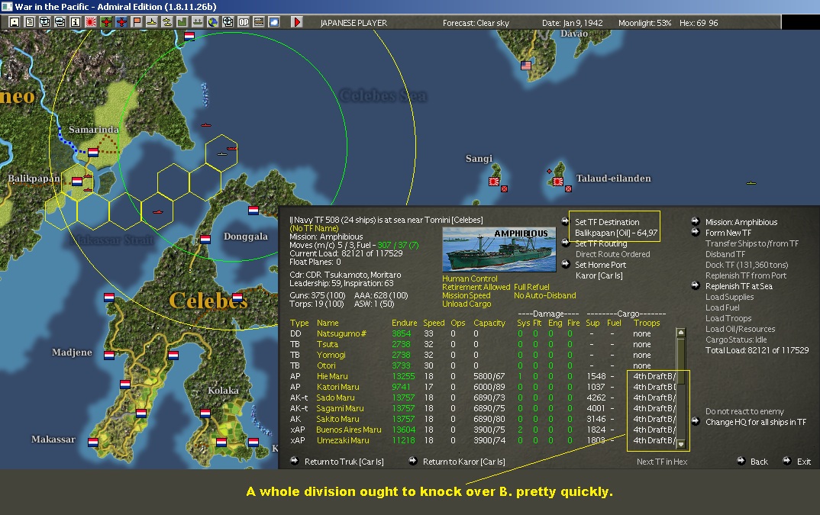Click Return to Truk [Car Is]
The height and width of the screenshot is (515, 820).
[344, 462]
